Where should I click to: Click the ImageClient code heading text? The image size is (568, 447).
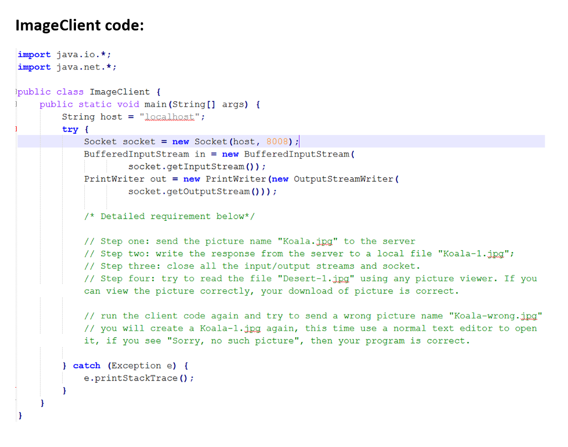click(x=79, y=25)
